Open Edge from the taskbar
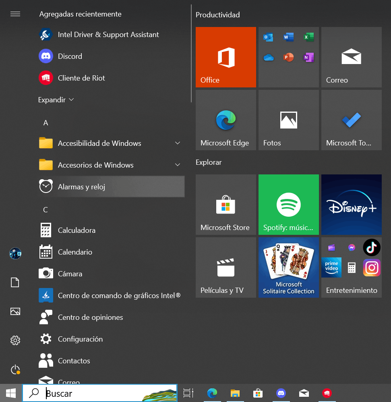 [x=212, y=393]
